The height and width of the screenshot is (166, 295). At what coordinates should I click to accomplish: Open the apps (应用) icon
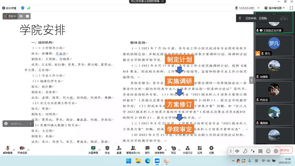coord(200,149)
